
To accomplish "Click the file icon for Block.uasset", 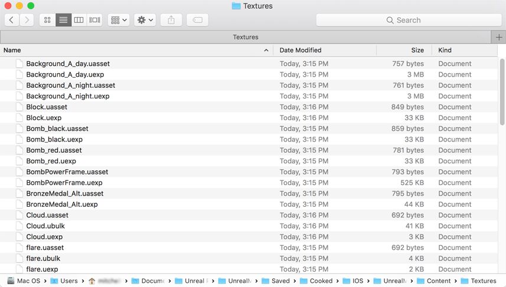I will (19, 107).
